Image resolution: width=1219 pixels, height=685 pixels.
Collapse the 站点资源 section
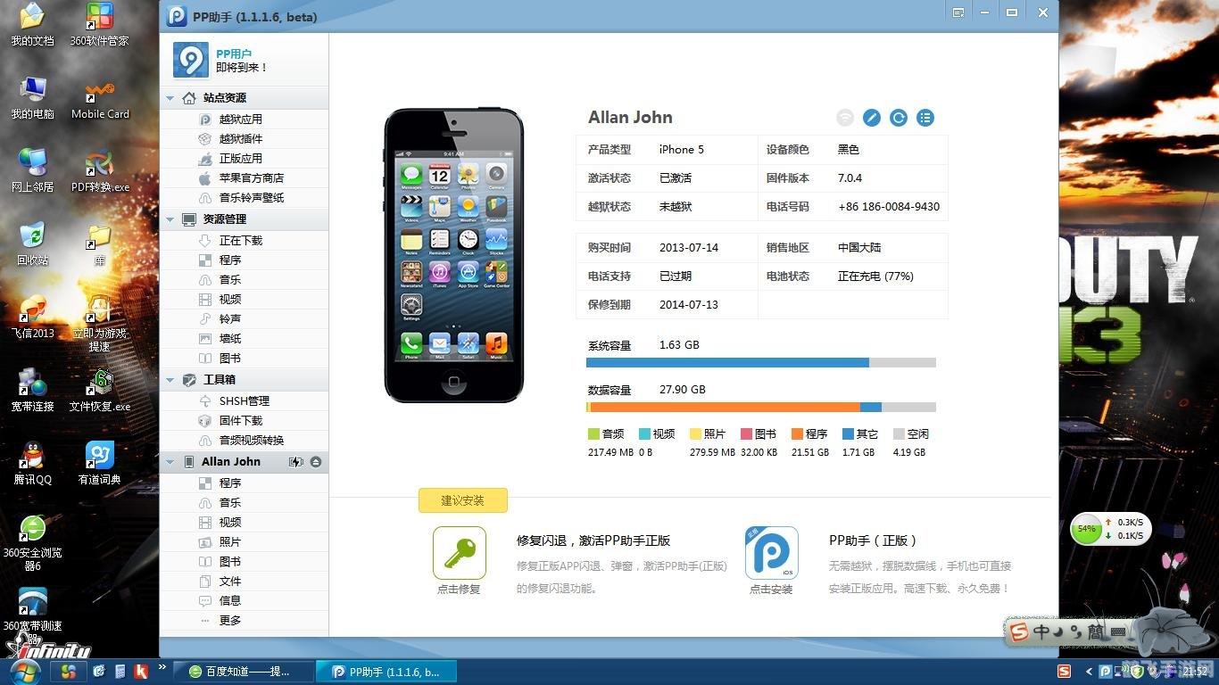click(170, 98)
